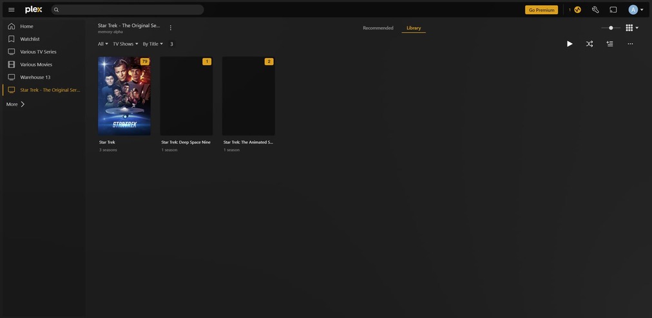Open settings wrench icon
The image size is (652, 318).
[x=595, y=10]
